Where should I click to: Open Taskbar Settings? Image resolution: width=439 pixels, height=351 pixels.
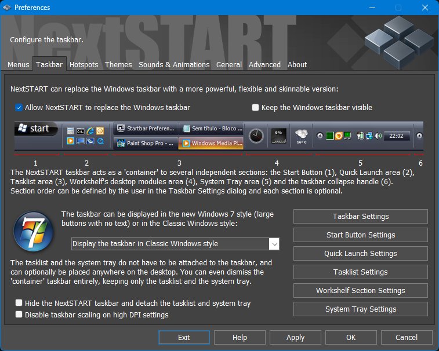coord(361,216)
